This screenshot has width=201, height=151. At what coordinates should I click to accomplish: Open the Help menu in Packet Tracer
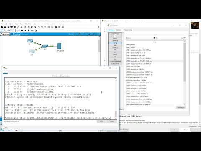click(x=34, y=24)
